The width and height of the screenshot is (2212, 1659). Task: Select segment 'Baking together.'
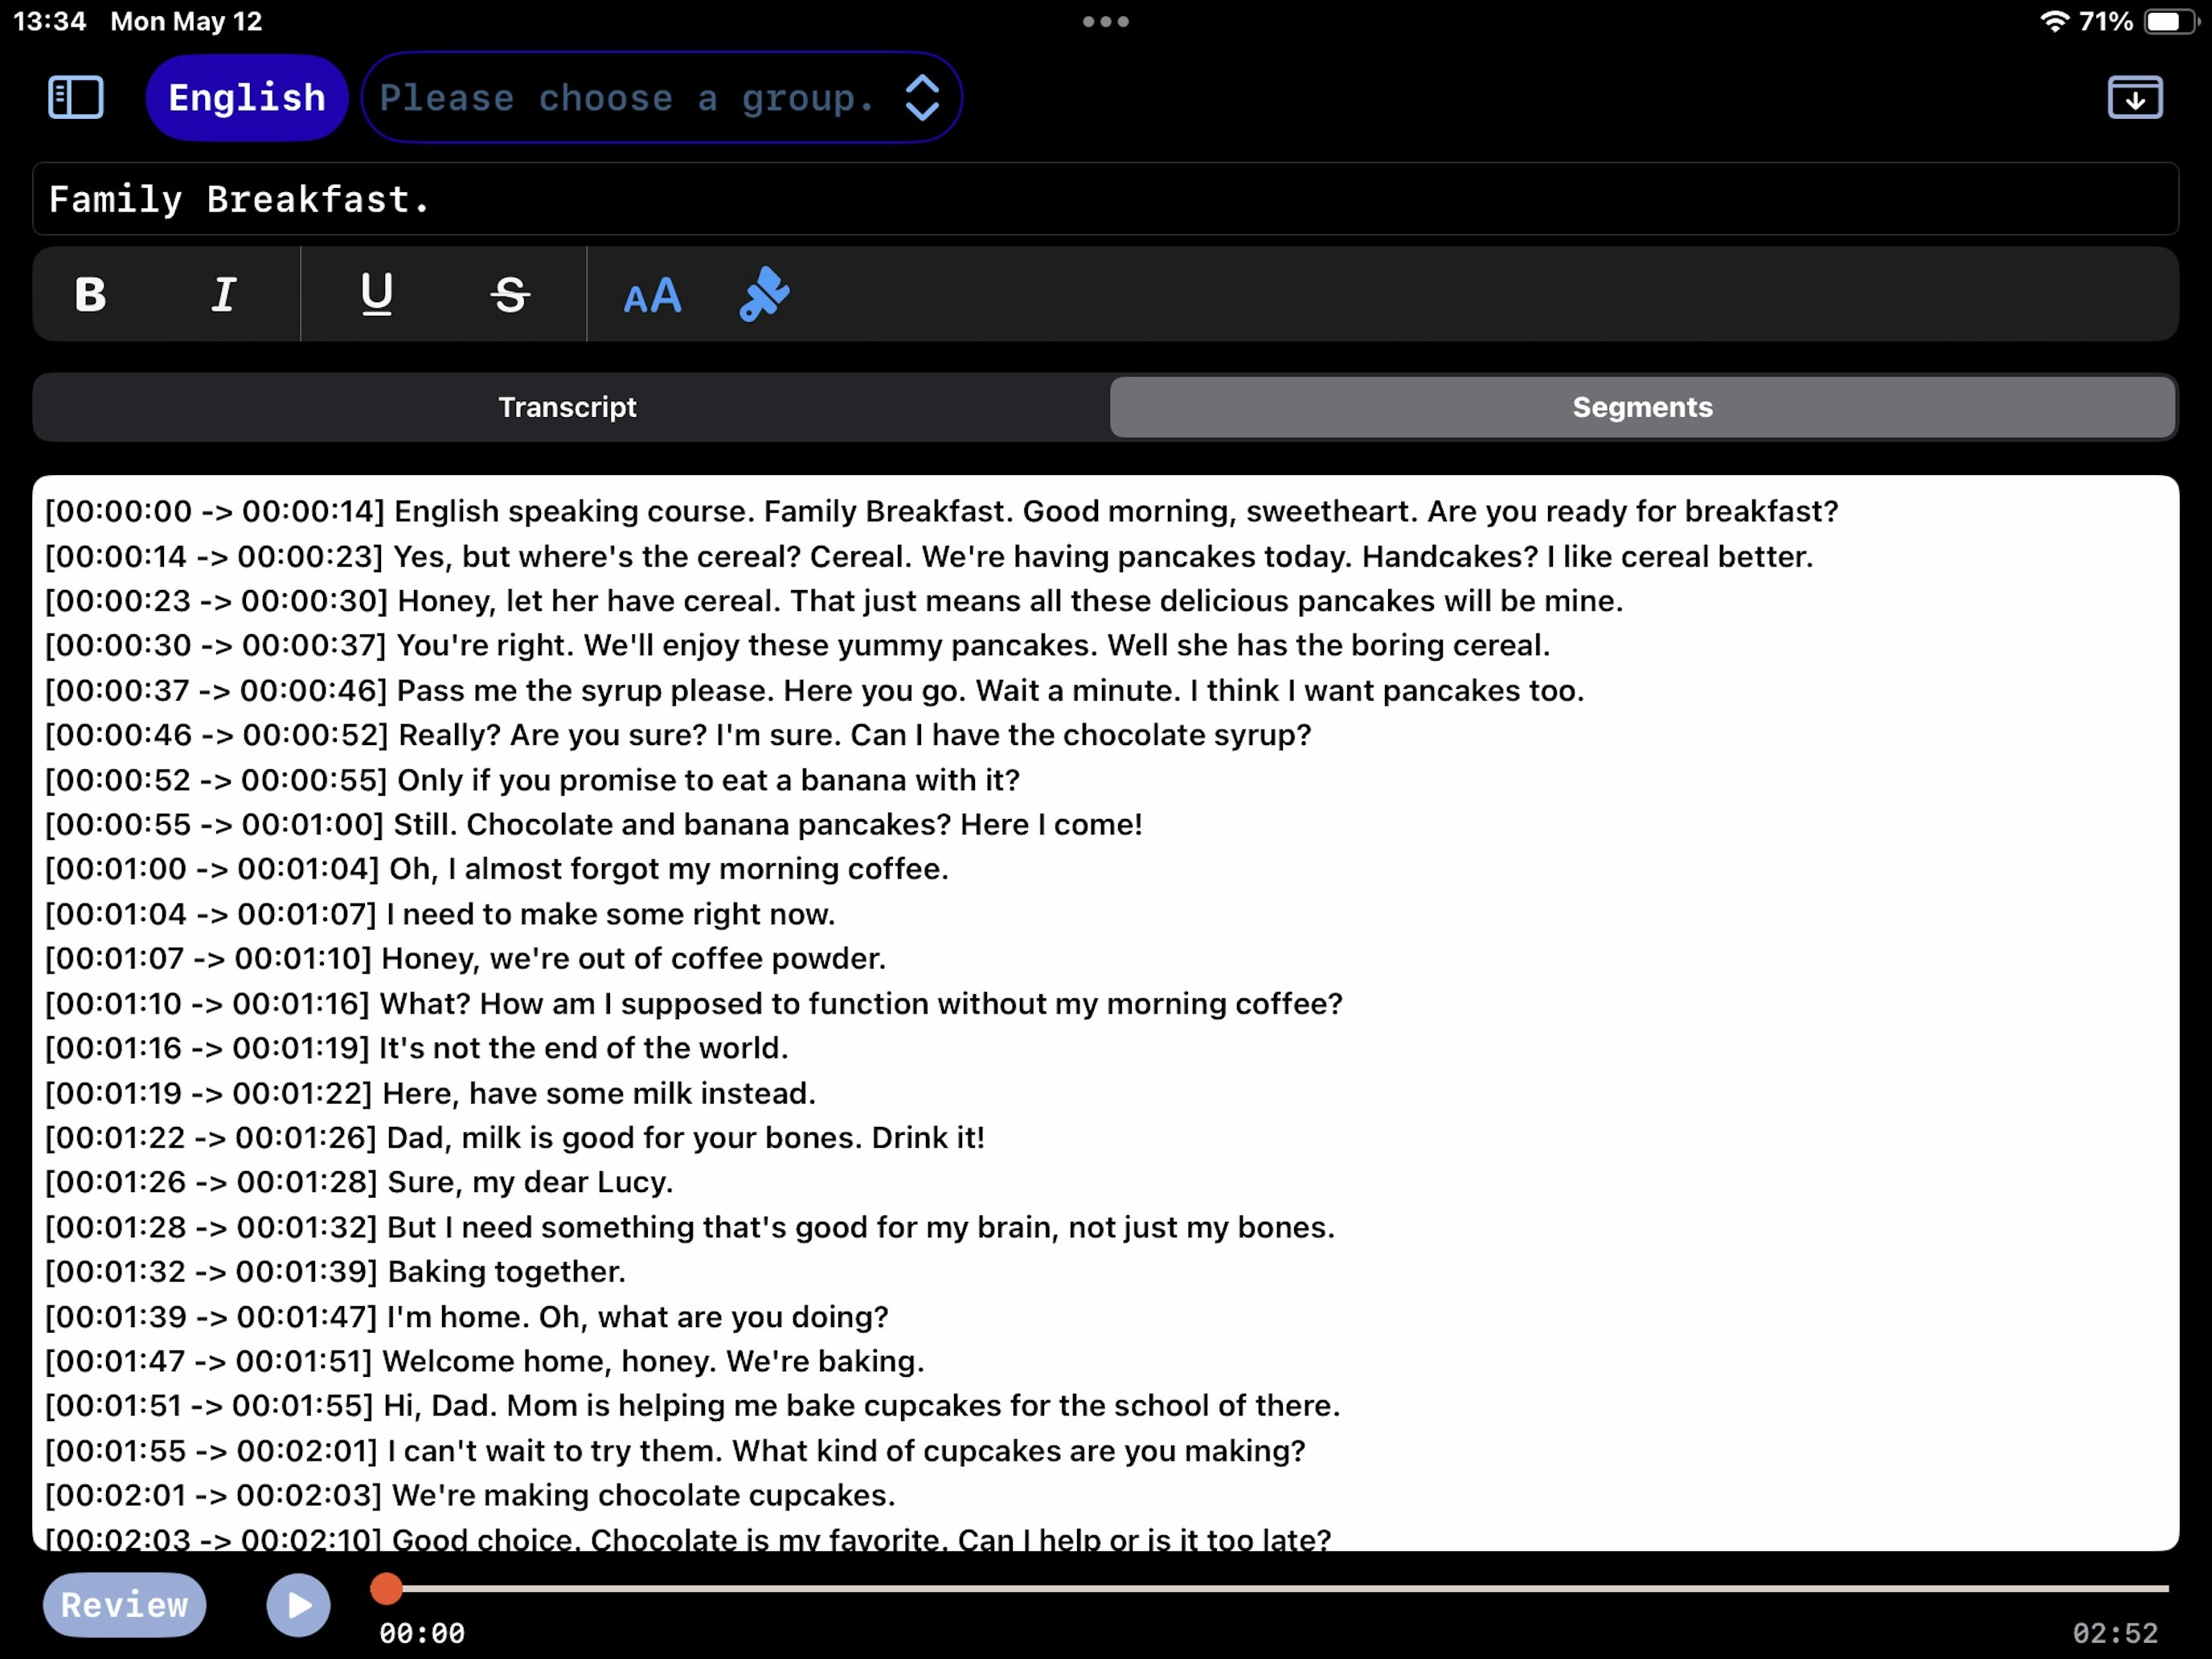tap(505, 1271)
